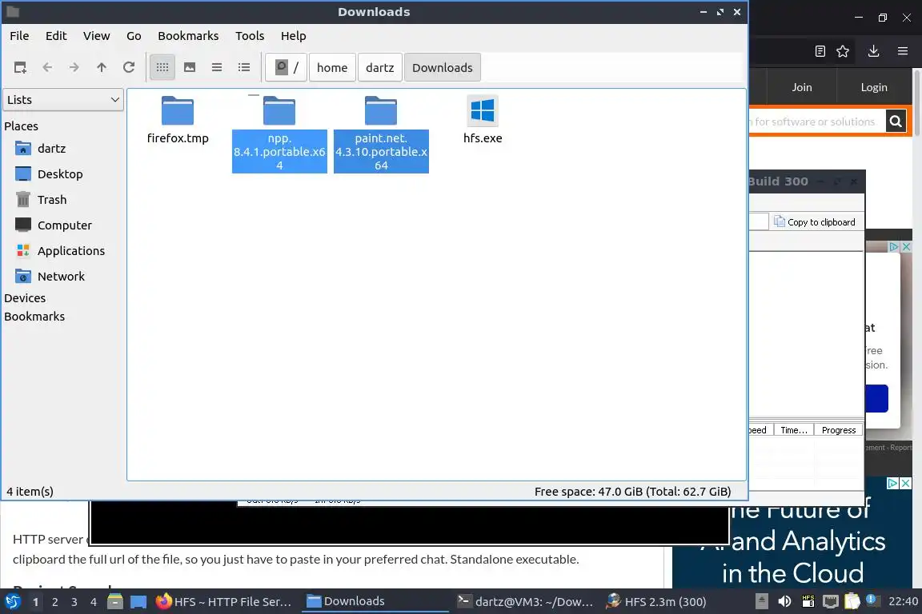Open the Lists side pane dropdown
The height and width of the screenshot is (614, 922).
tap(63, 100)
